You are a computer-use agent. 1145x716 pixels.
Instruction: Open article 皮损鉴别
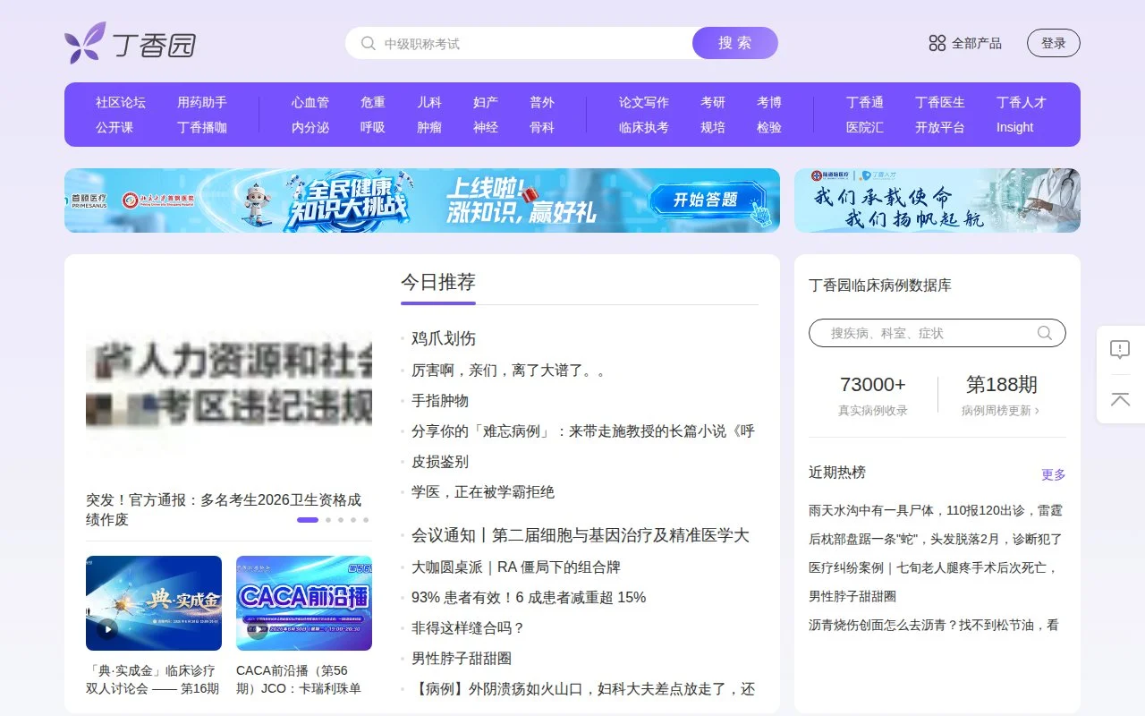point(440,461)
